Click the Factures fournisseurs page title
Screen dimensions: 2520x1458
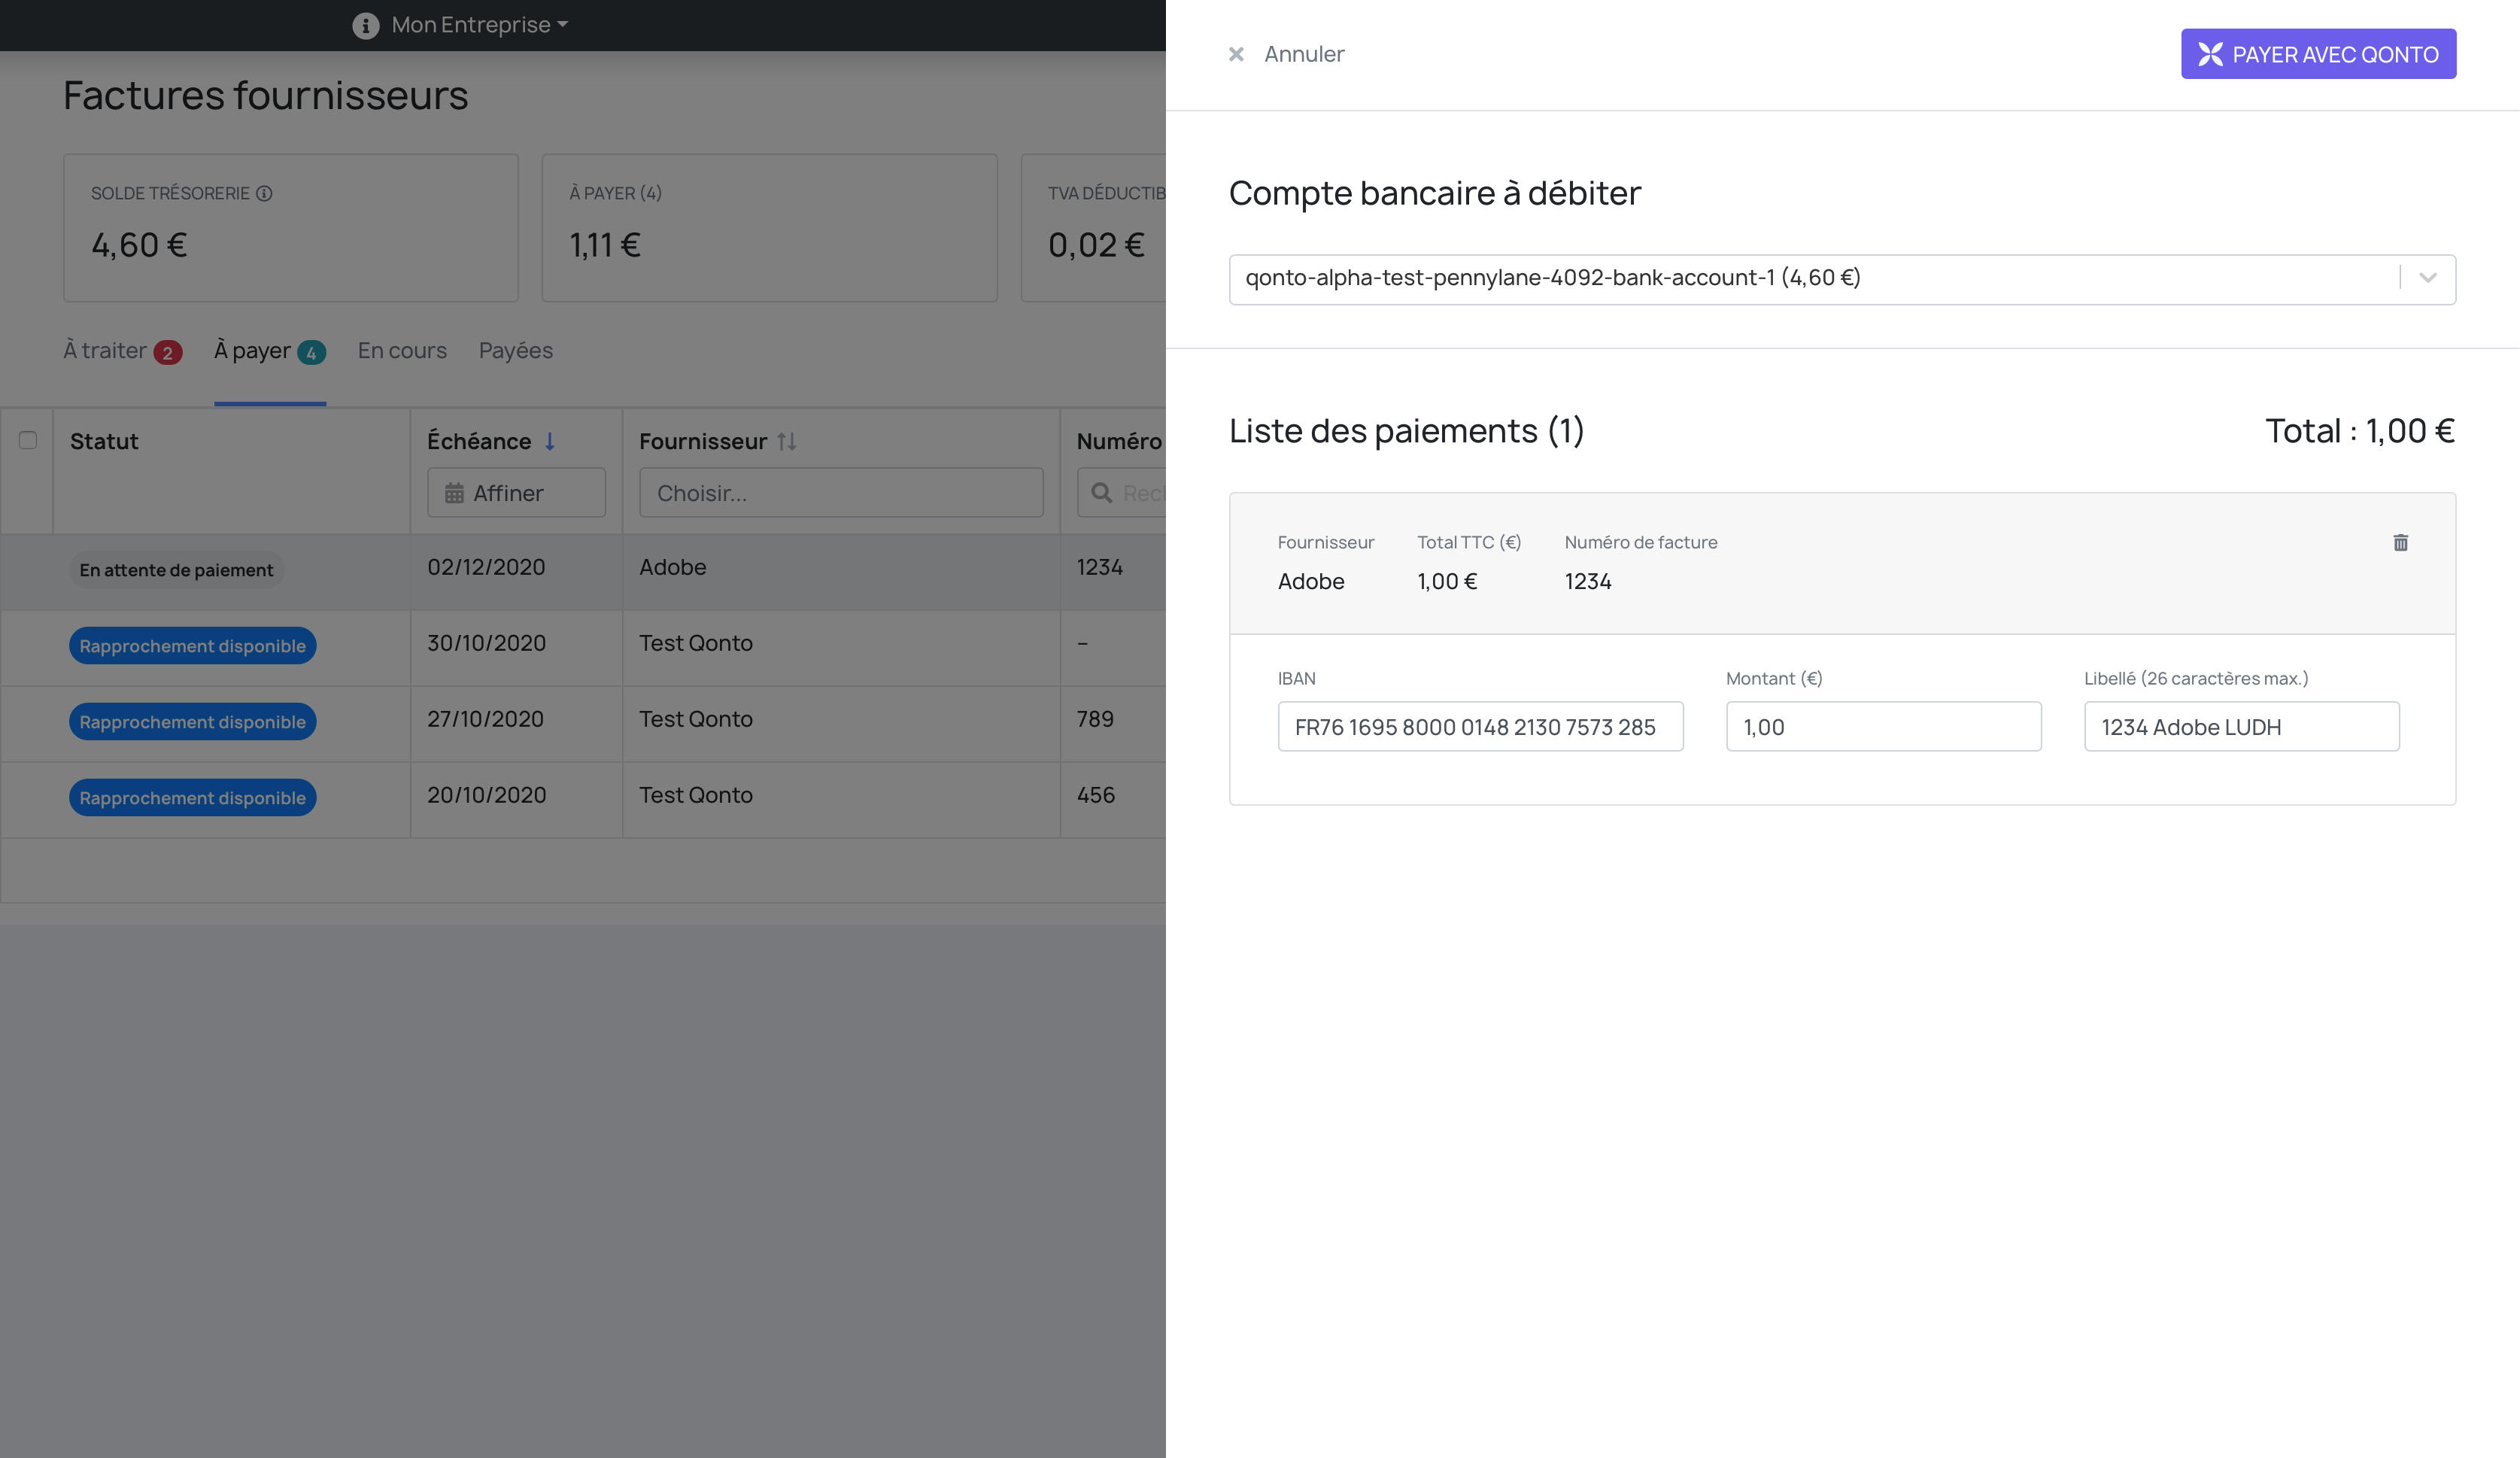(266, 95)
